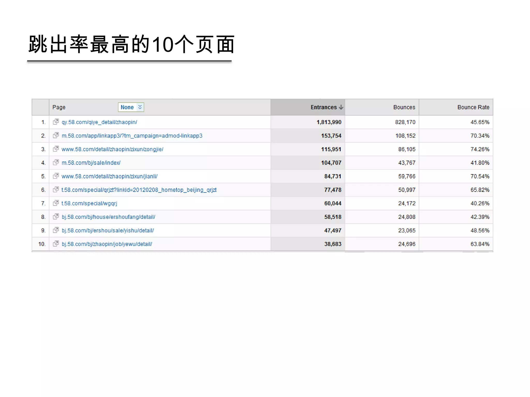Select bounces value 43,767
The image size is (530, 397).
point(407,163)
